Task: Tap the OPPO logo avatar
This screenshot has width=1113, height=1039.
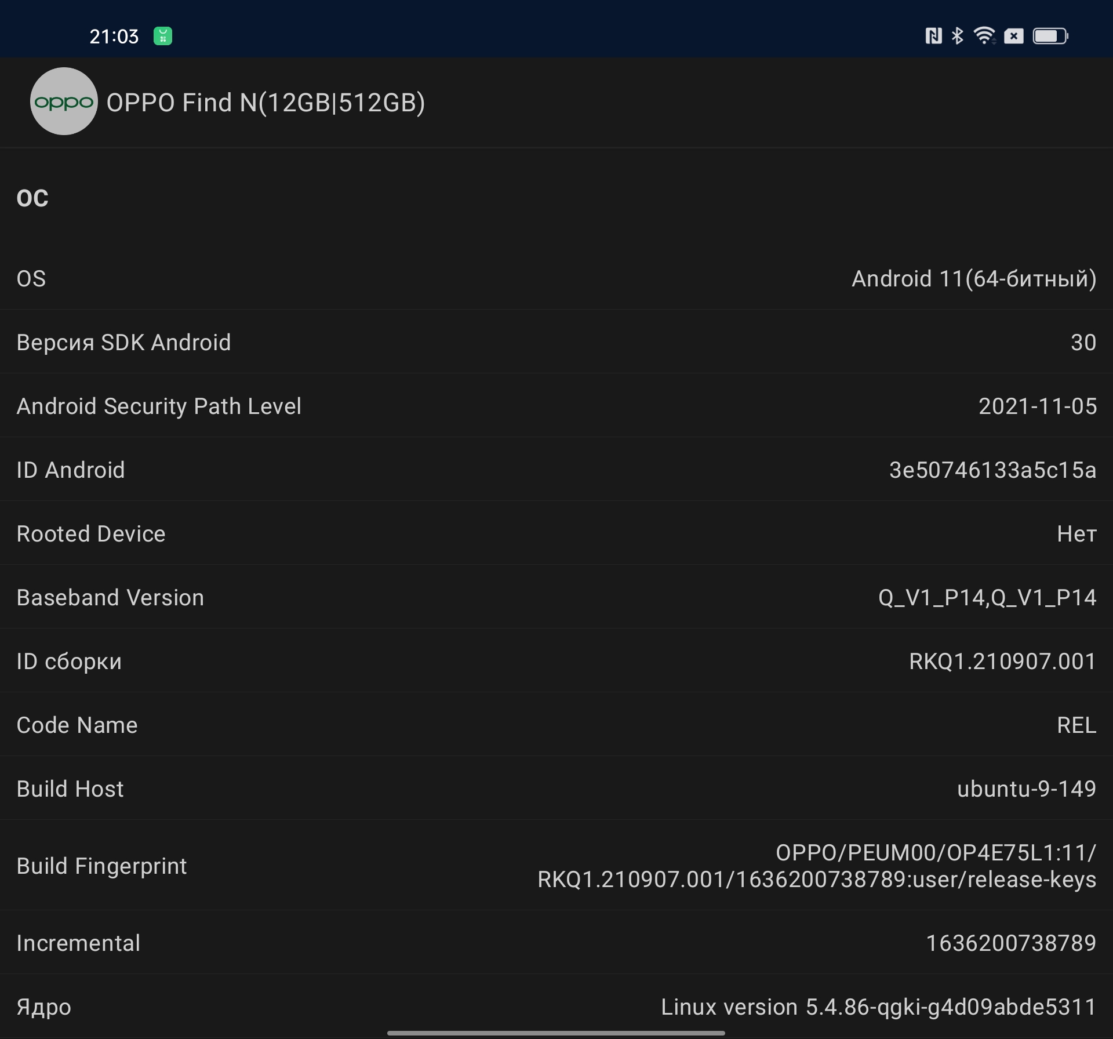Action: pyautogui.click(x=64, y=101)
